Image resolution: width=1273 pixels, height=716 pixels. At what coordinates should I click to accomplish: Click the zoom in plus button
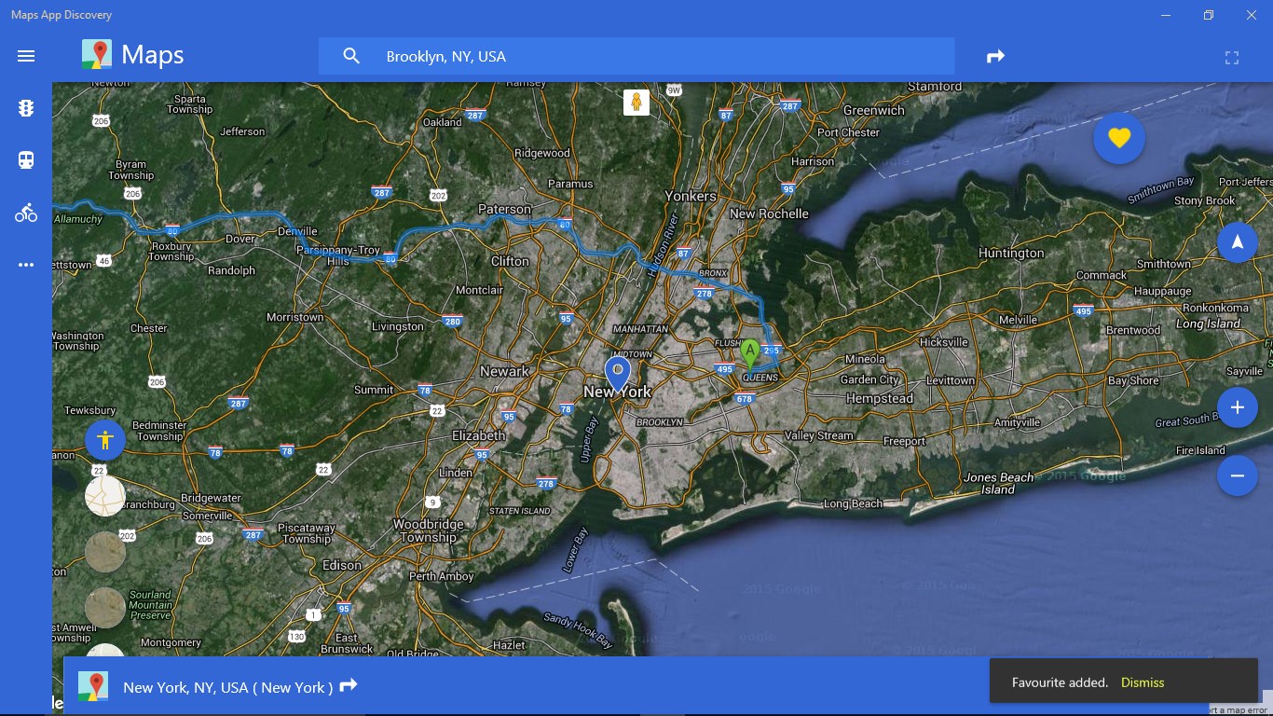1238,406
